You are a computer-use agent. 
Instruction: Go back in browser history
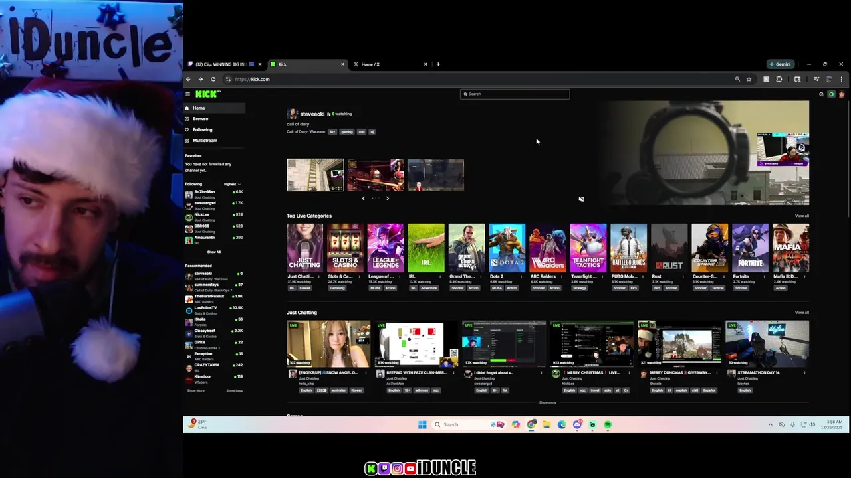pyautogui.click(x=188, y=79)
